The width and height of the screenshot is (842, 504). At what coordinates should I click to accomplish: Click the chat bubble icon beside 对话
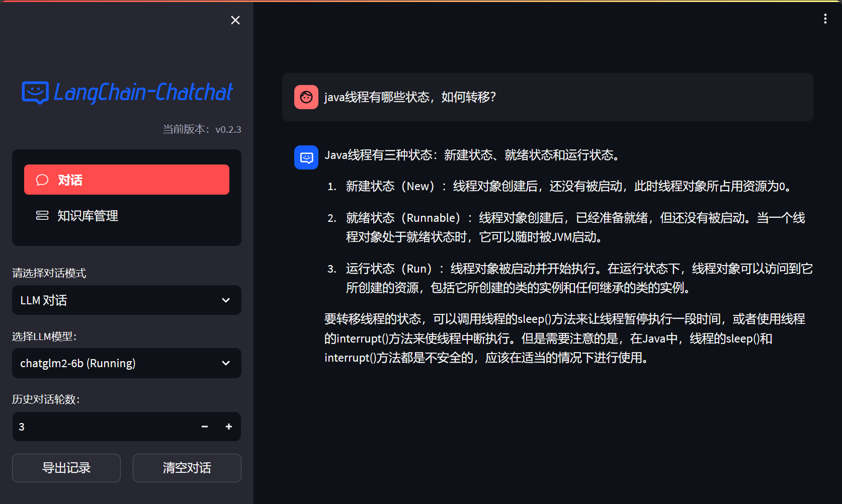[x=42, y=180]
